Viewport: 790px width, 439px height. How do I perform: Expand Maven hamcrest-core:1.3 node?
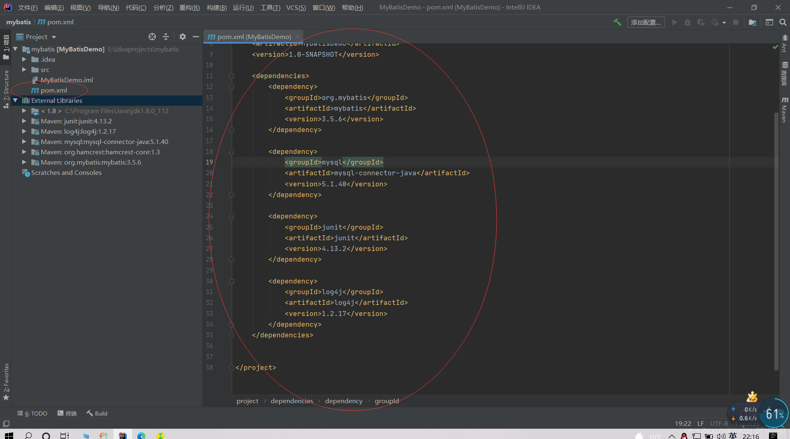pyautogui.click(x=24, y=152)
